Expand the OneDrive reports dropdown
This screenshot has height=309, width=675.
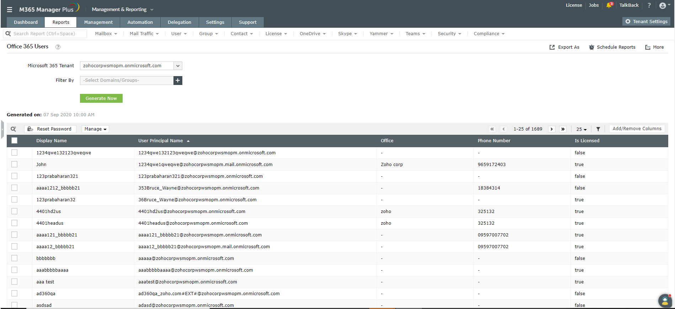[313, 34]
